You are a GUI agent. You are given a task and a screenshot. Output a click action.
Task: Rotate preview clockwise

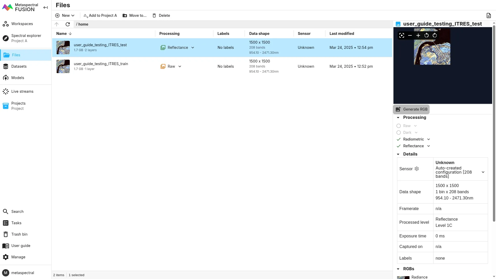pyautogui.click(x=435, y=35)
